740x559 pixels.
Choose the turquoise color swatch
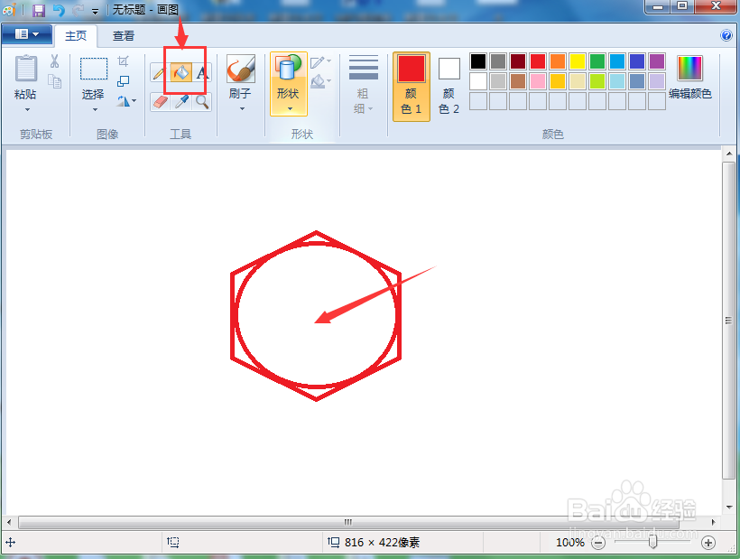point(617,61)
